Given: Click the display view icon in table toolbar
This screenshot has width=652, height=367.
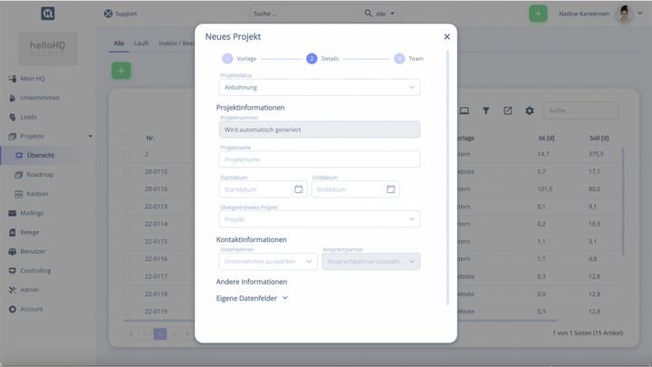Looking at the screenshot, I should (x=465, y=111).
